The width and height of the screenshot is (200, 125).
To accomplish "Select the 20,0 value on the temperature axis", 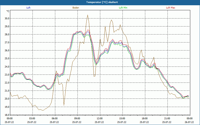I will [7, 99].
